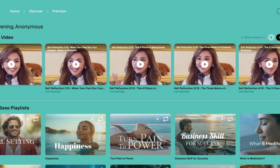Click 'What is Meditation?' caption
The width and height of the screenshot is (280, 168).
(252, 158)
